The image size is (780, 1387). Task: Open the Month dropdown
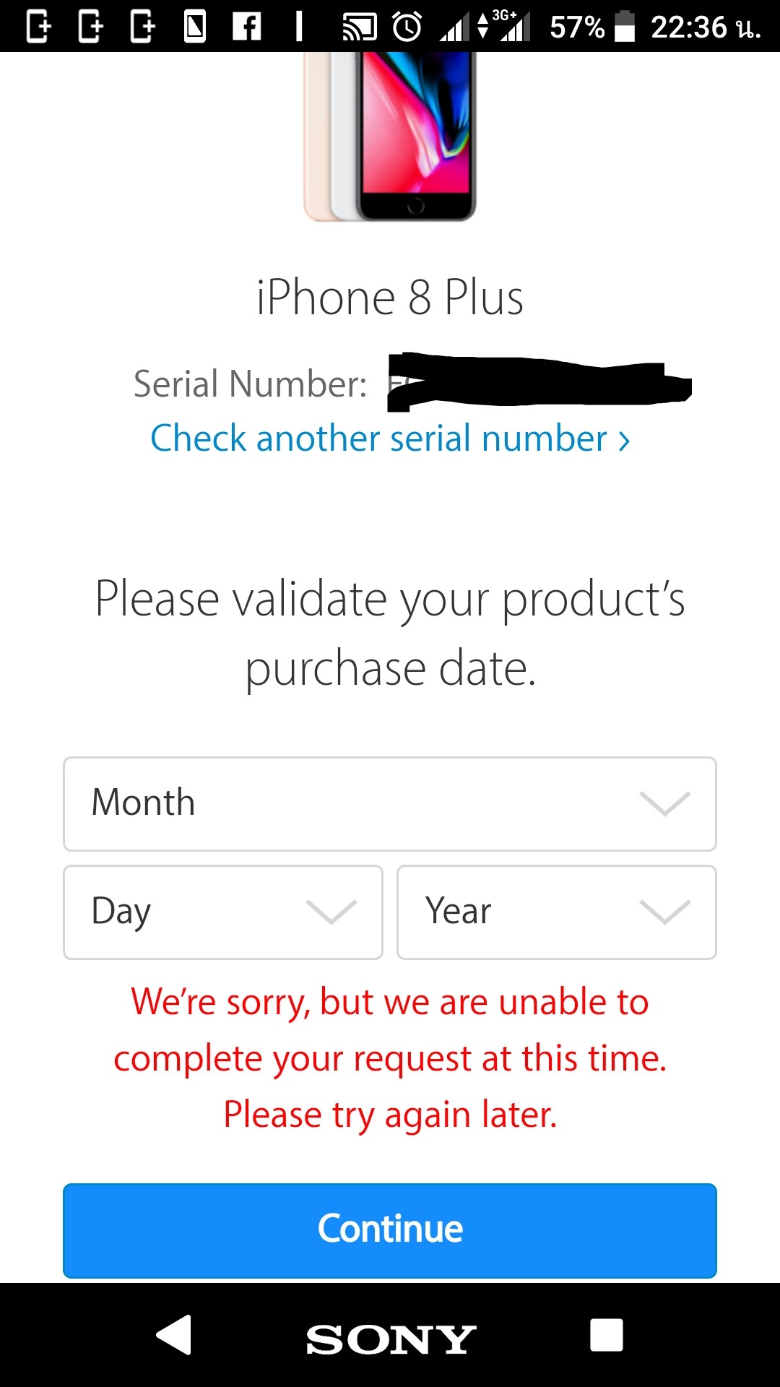[x=390, y=803]
